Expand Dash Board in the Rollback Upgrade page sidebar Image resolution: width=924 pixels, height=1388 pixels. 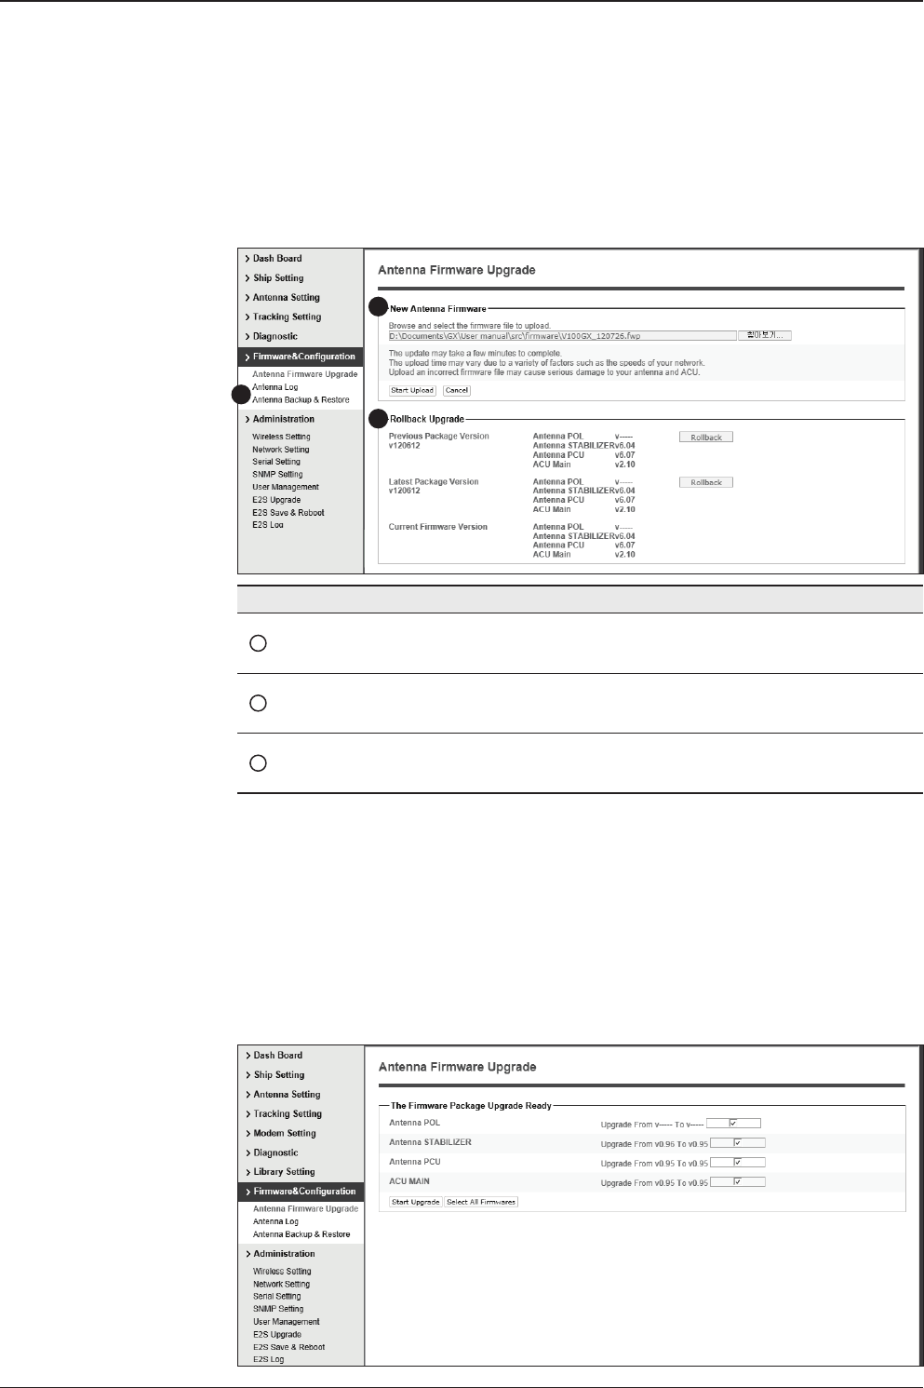277,259
